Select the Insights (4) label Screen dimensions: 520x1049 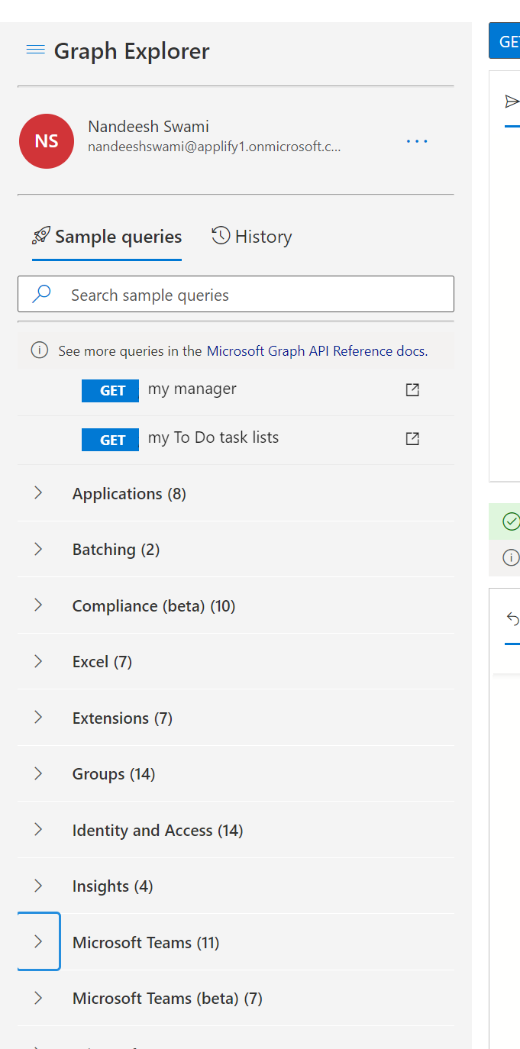point(112,886)
